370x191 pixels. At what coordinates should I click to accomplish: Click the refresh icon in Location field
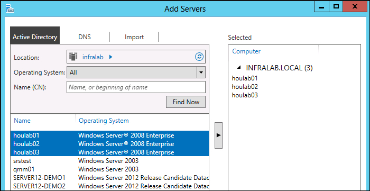(199, 57)
